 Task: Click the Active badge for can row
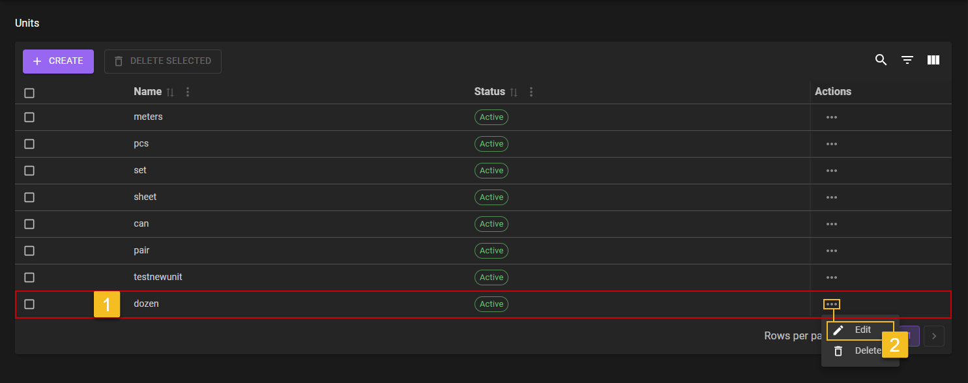pyautogui.click(x=491, y=224)
